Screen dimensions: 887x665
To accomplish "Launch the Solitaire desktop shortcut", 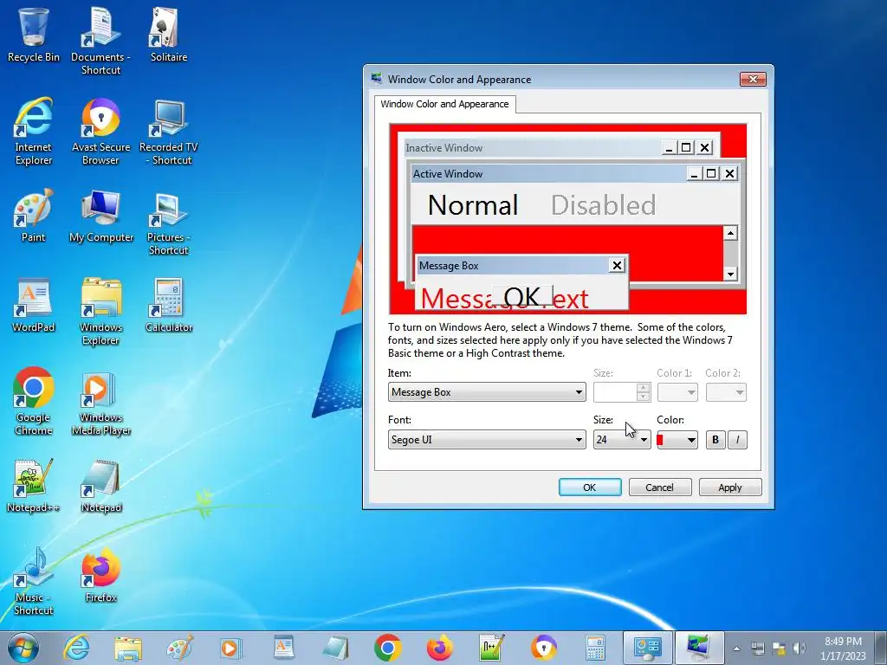I will [169, 35].
